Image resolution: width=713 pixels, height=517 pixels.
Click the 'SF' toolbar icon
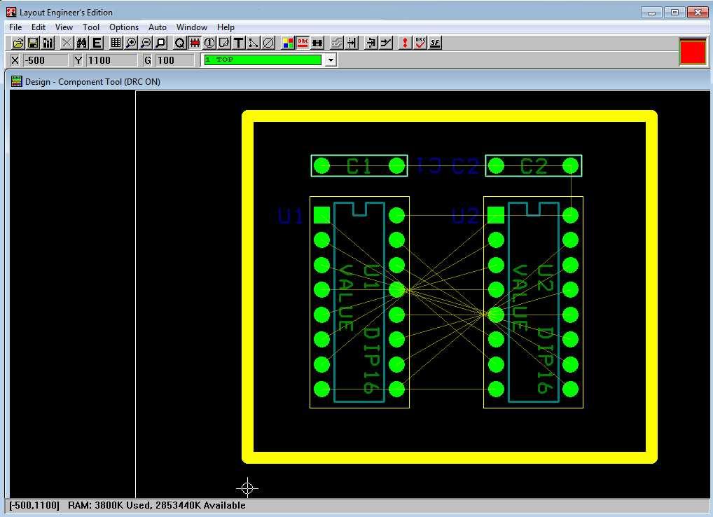(435, 43)
